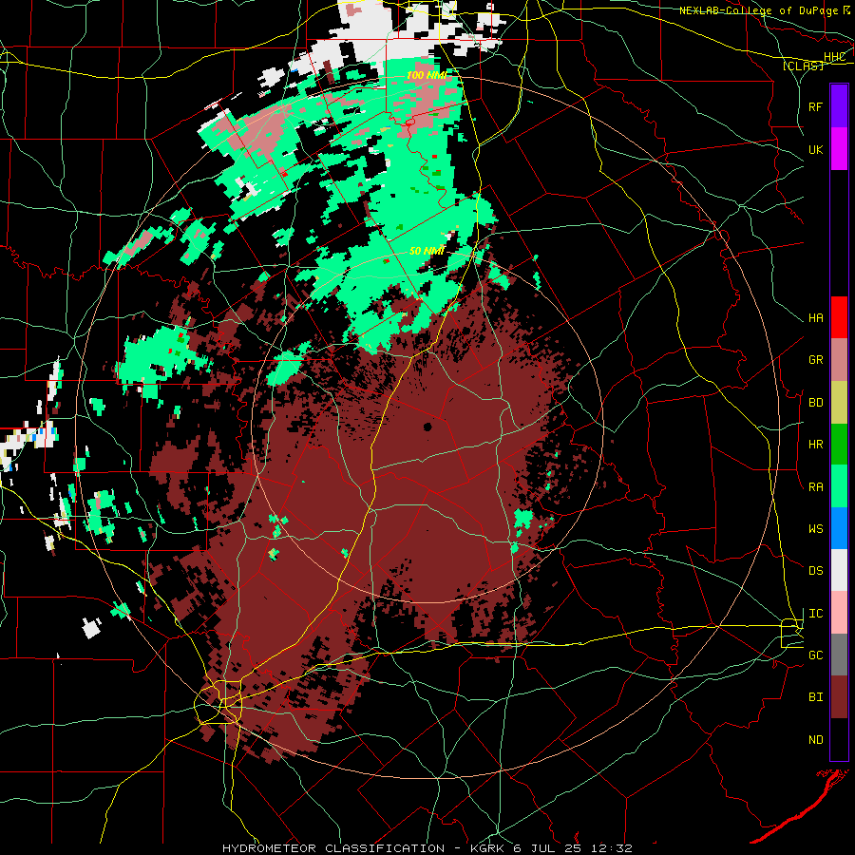
Task: Click the RF legend label
Action: coord(815,106)
